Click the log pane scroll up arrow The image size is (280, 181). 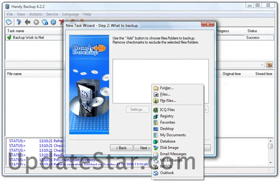(271, 141)
